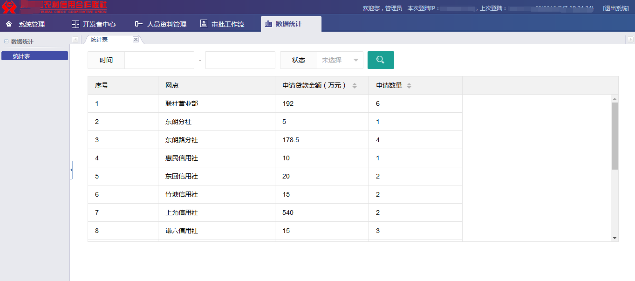Viewport: 635px width, 281px height.
Task: Close the 统计表 tab
Action: pos(136,40)
